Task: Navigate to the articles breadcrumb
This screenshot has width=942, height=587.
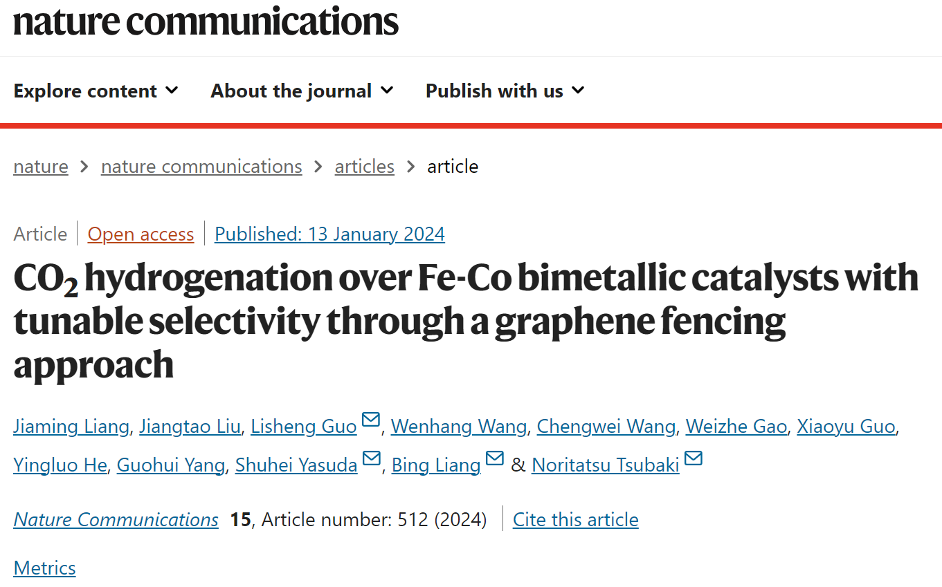Action: pyautogui.click(x=365, y=167)
